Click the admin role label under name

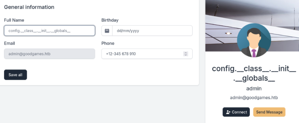[254, 88]
